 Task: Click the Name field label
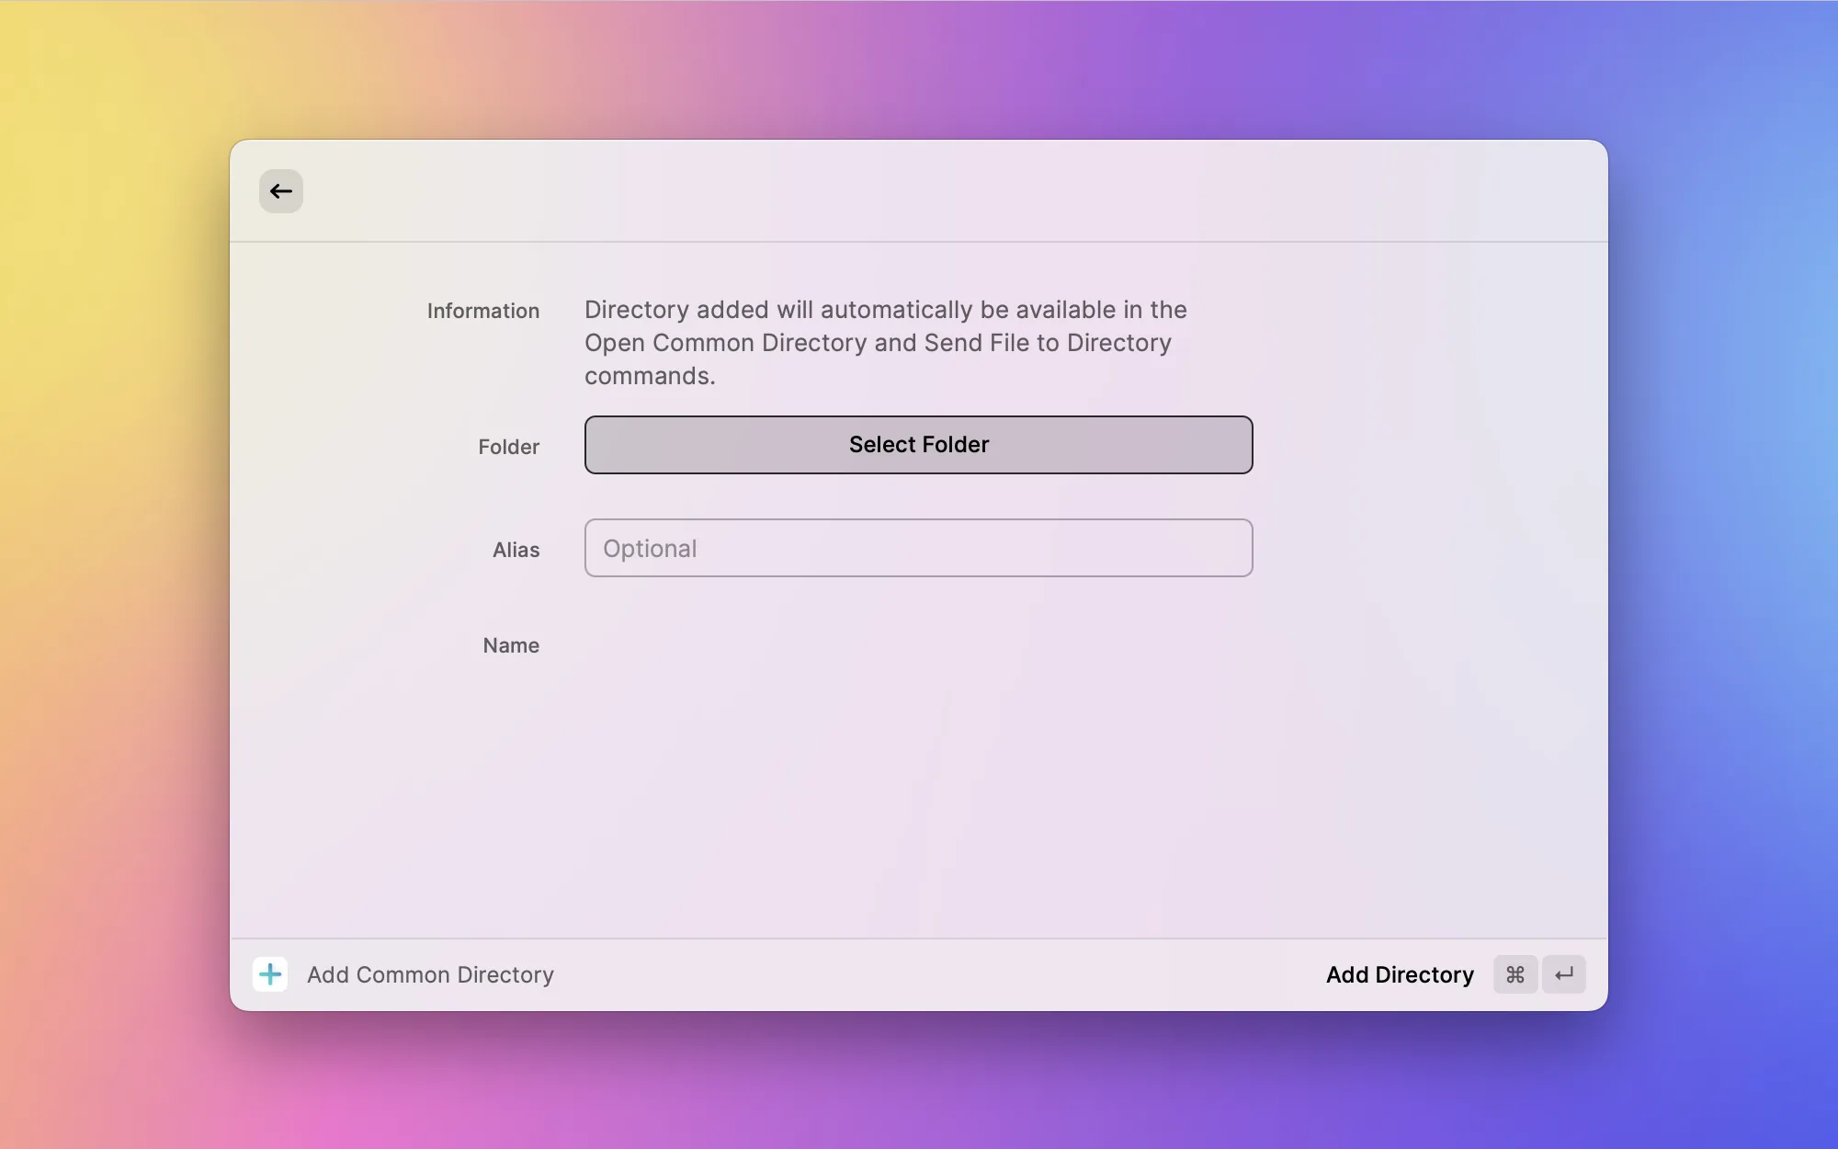click(511, 645)
